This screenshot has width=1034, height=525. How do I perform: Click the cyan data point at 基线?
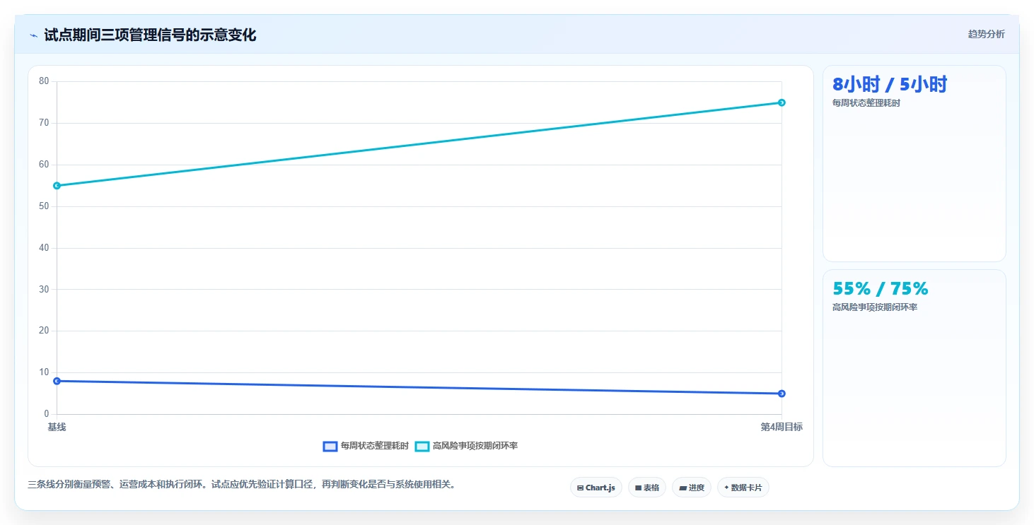coord(57,186)
